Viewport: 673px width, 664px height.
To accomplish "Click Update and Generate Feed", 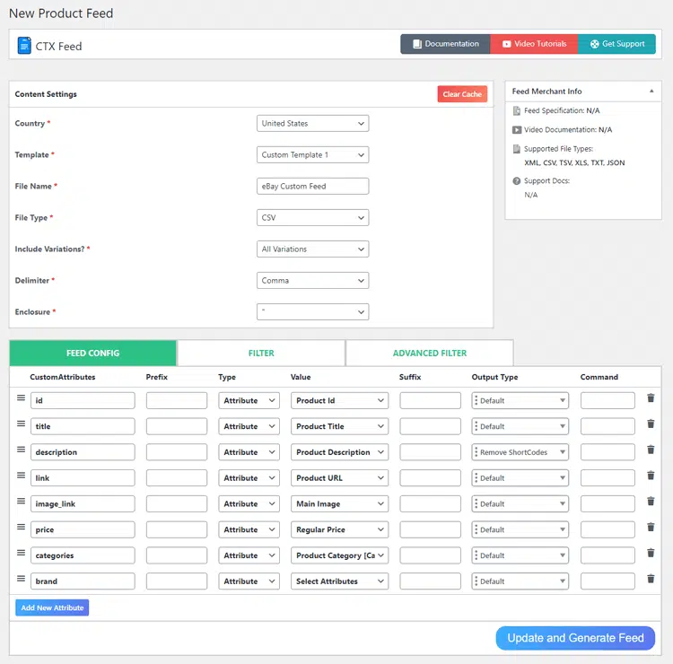I will click(575, 638).
